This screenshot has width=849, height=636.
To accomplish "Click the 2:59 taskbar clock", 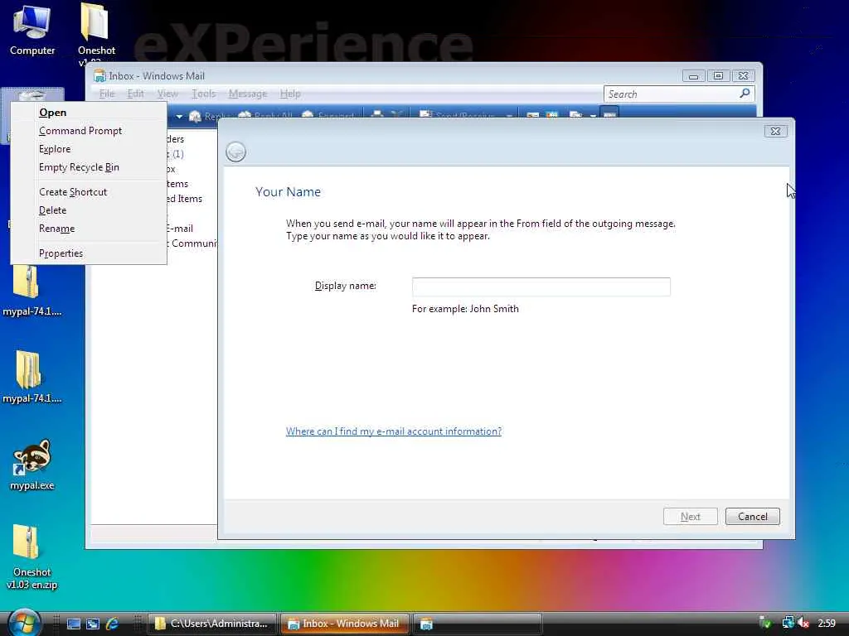I will 827,623.
